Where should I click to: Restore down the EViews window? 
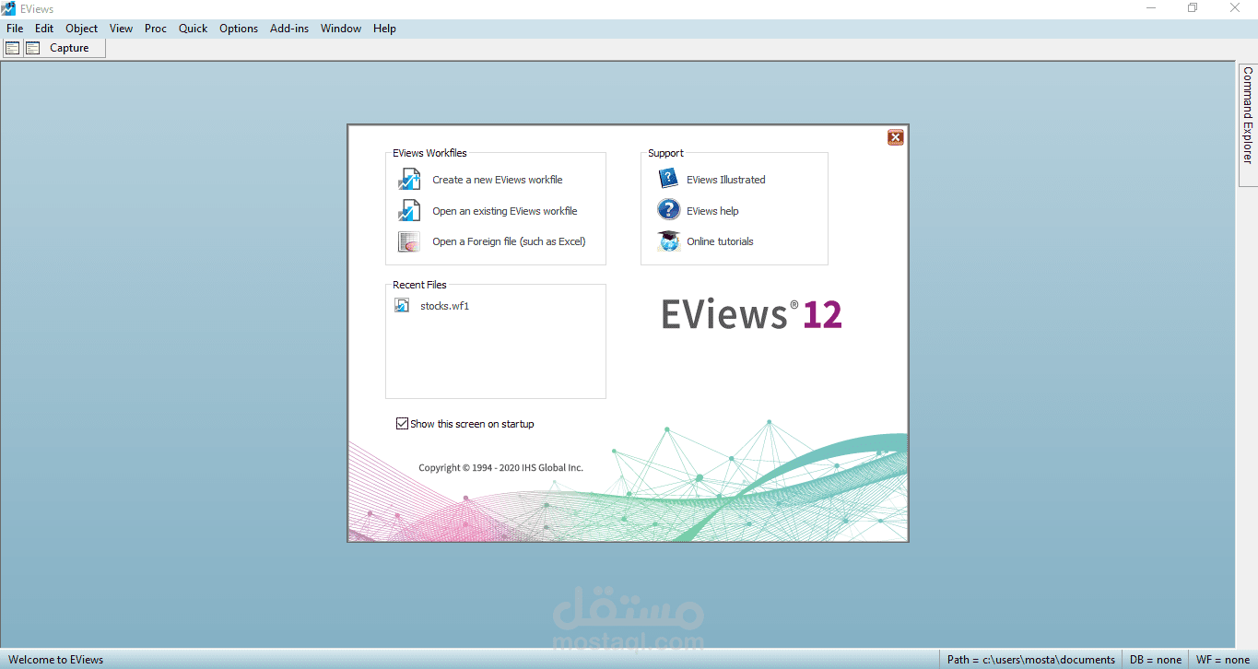pos(1193,8)
